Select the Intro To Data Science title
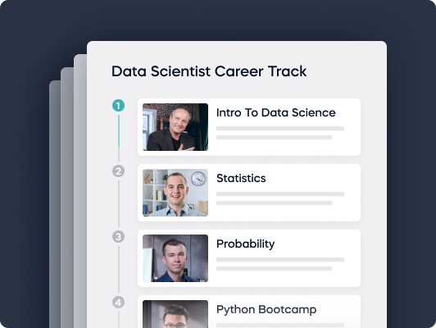Image resolution: width=436 pixels, height=328 pixels. click(276, 112)
